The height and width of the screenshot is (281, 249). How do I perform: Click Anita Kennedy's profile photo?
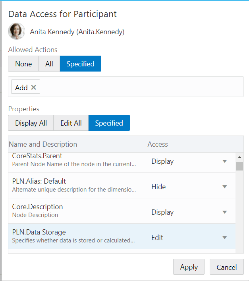(16, 32)
